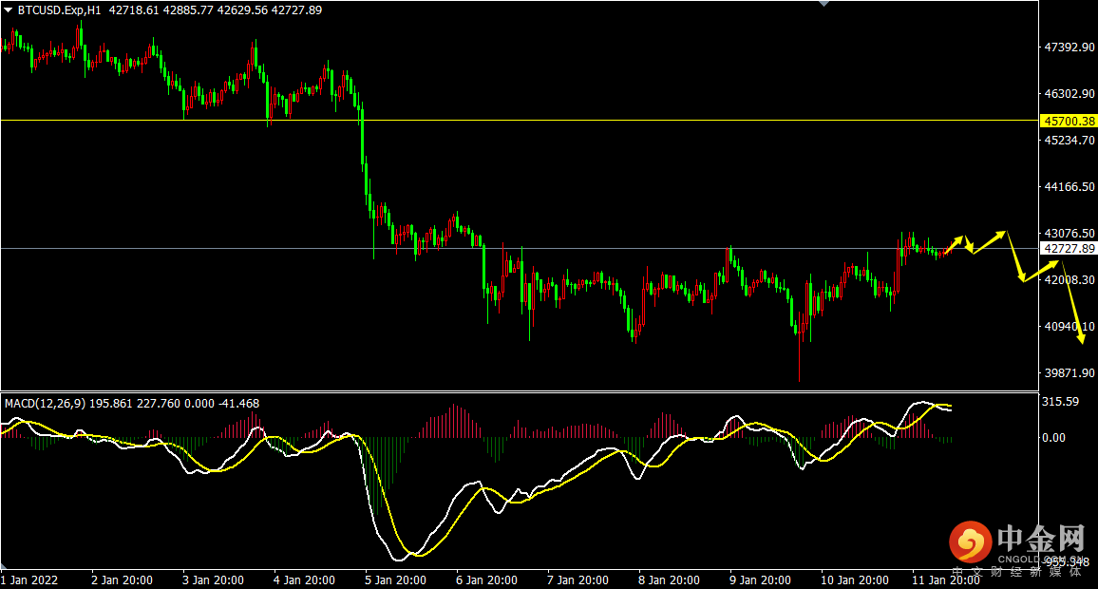Click the current price tag 42727.89 on the price axis
Screen dimensions: 1098x589
(x=1069, y=249)
